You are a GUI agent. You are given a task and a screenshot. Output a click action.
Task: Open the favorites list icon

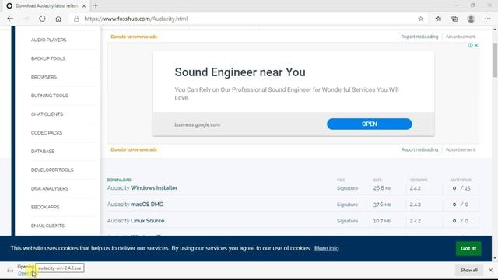(x=438, y=19)
